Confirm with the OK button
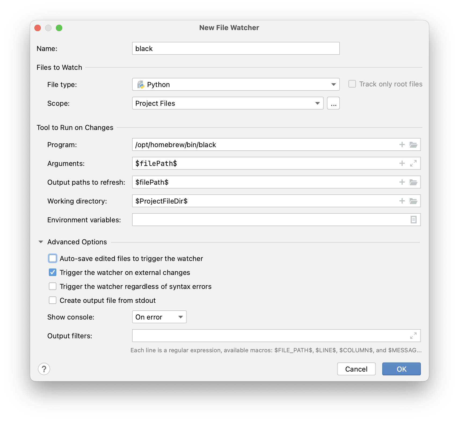The width and height of the screenshot is (459, 421). [401, 369]
